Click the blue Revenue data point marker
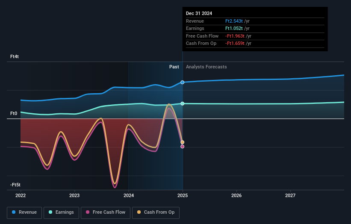Image resolution: width=351 pixels, height=224 pixels. pyautogui.click(x=183, y=83)
